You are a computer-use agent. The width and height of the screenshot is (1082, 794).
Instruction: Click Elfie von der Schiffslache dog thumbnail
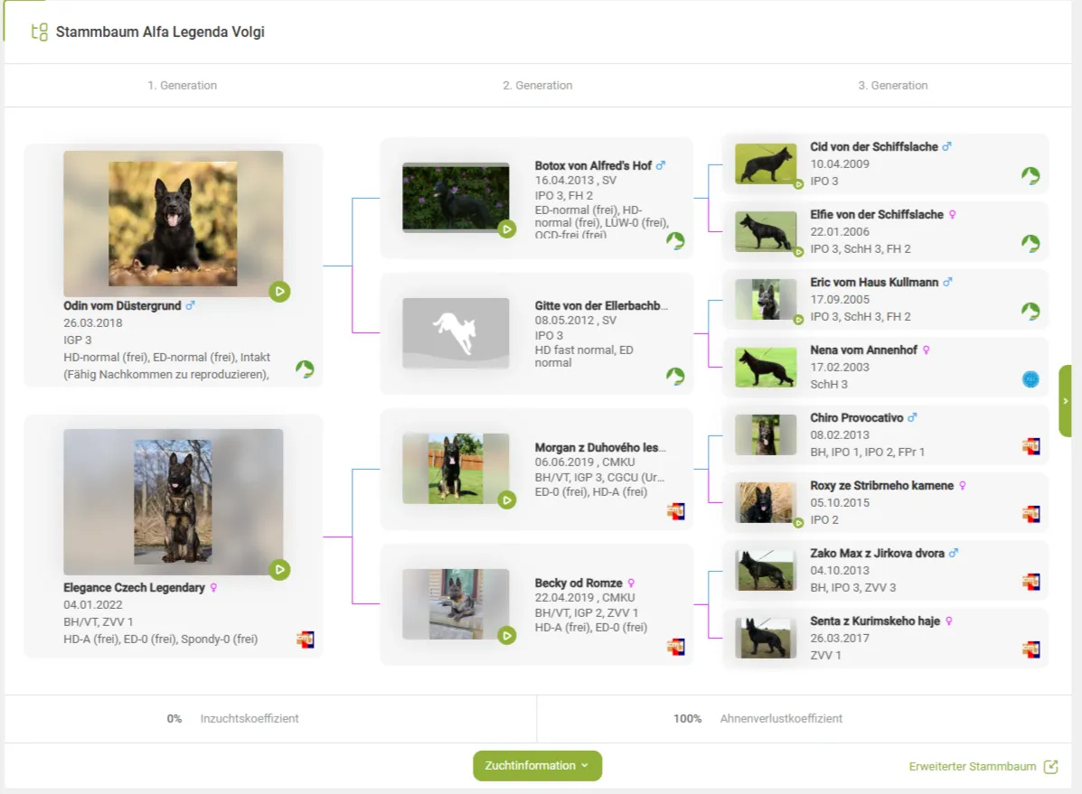pyautogui.click(x=766, y=231)
